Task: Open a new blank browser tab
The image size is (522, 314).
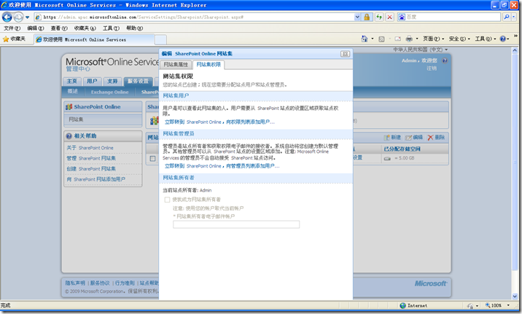Action: click(161, 39)
